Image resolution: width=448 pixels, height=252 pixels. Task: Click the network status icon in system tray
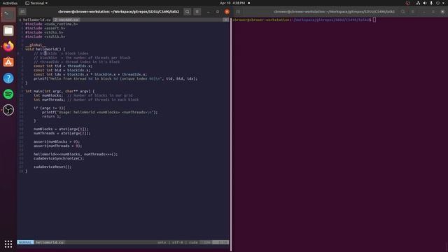tap(418, 3)
